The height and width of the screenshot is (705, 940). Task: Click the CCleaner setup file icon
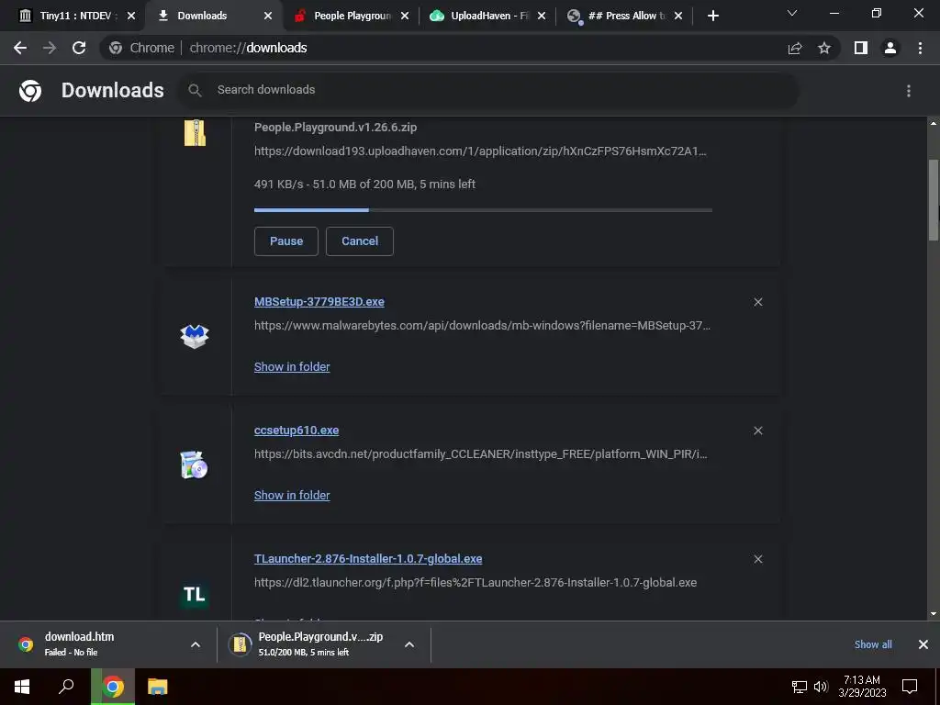(x=195, y=464)
